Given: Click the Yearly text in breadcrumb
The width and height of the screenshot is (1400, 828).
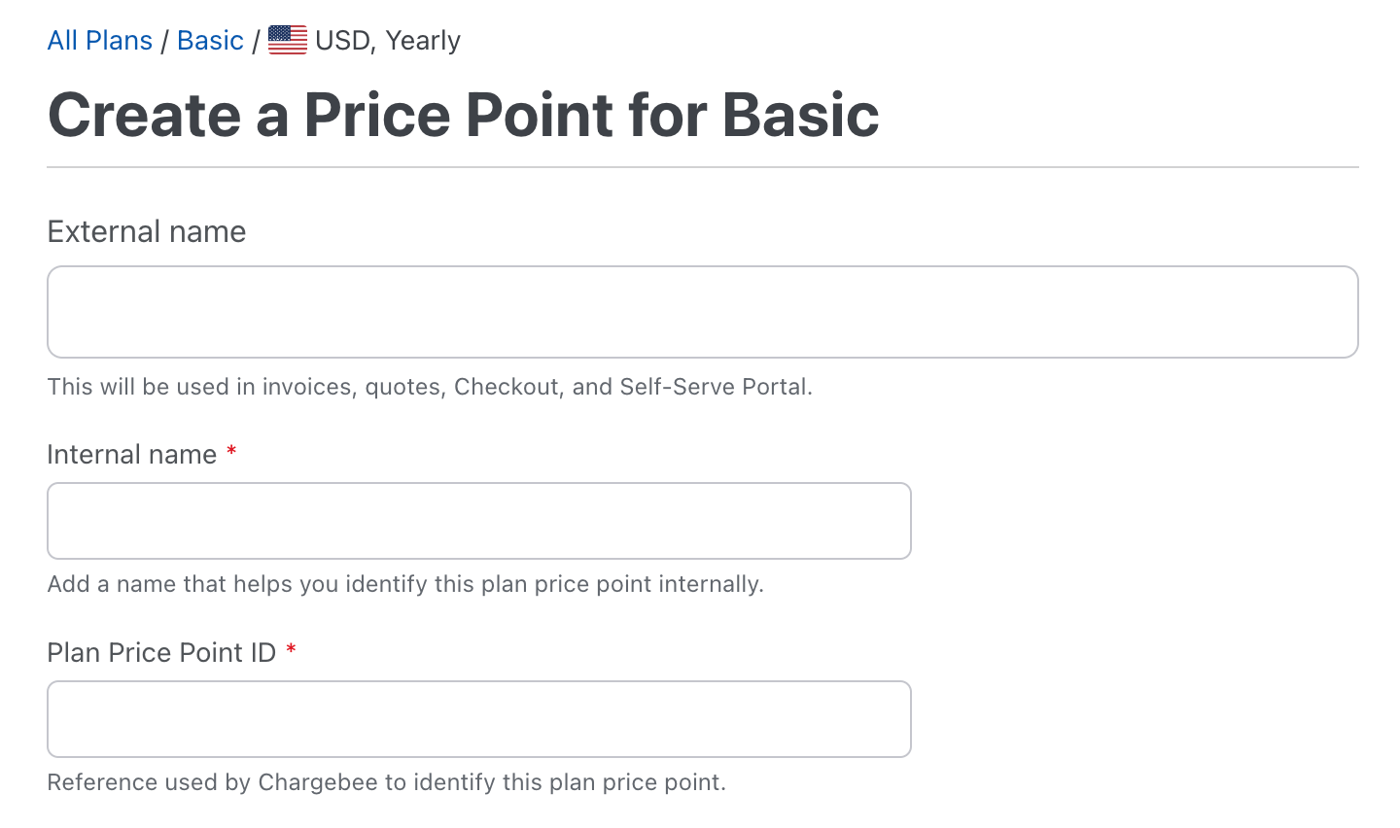Looking at the screenshot, I should point(423,41).
